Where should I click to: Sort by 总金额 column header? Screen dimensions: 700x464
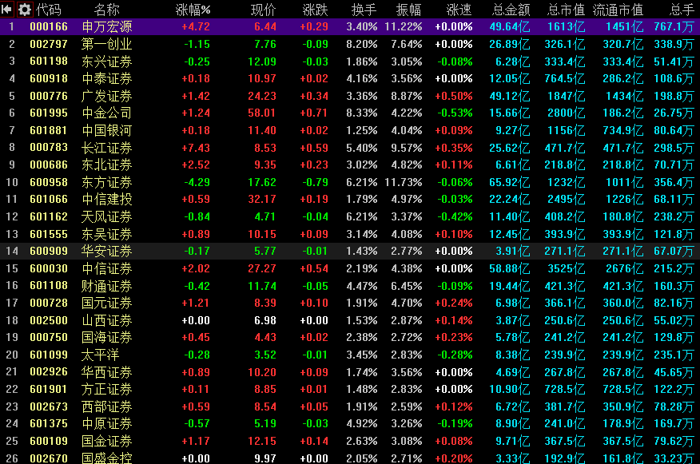[x=511, y=10]
